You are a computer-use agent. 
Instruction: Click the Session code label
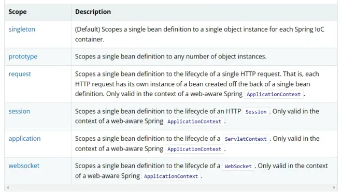pos(256,112)
